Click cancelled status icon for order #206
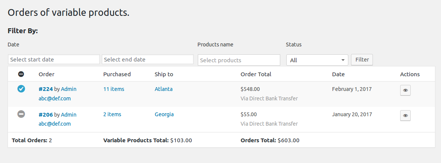 [x=21, y=114]
